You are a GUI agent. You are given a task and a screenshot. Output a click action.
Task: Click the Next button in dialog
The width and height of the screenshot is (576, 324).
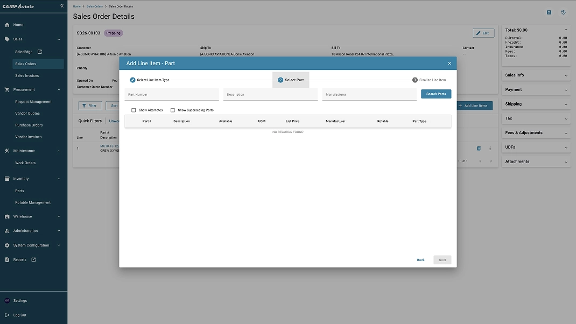pos(442,260)
